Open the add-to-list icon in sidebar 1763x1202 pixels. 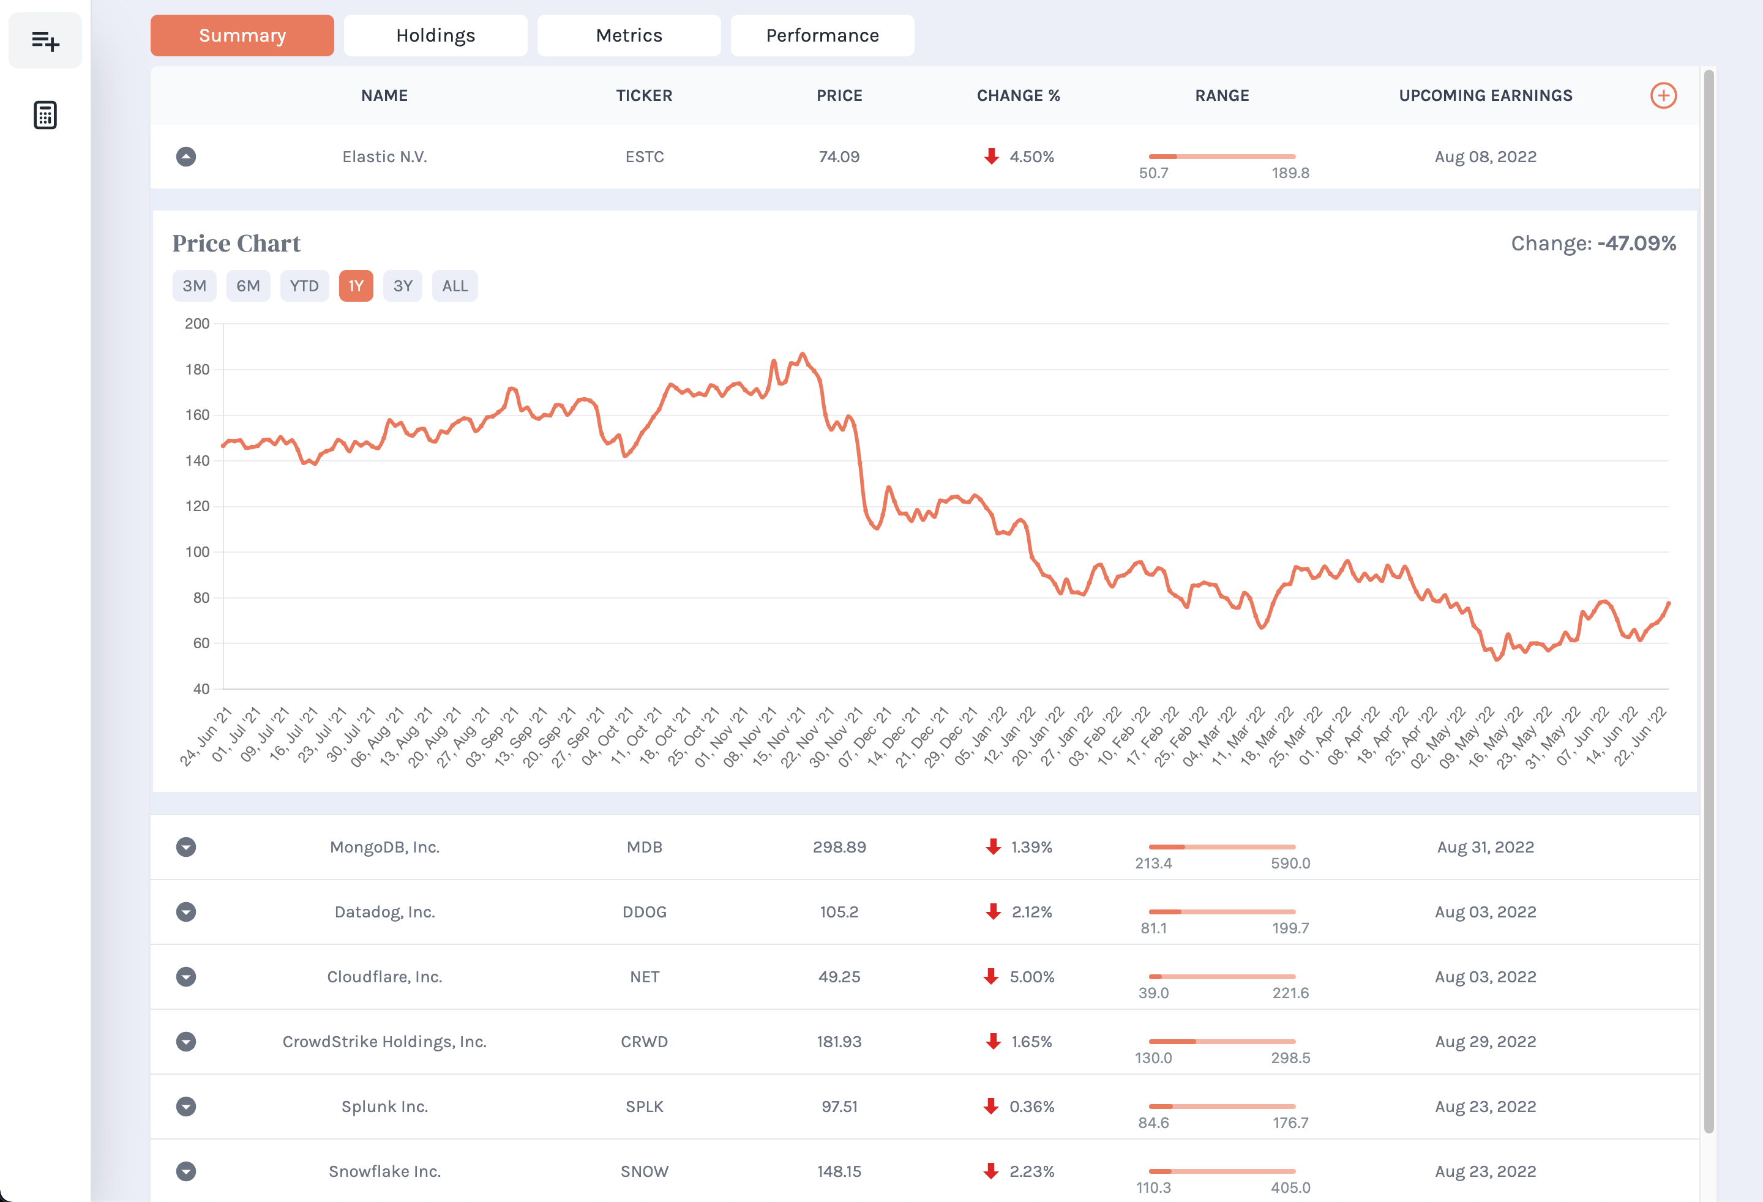coord(45,41)
